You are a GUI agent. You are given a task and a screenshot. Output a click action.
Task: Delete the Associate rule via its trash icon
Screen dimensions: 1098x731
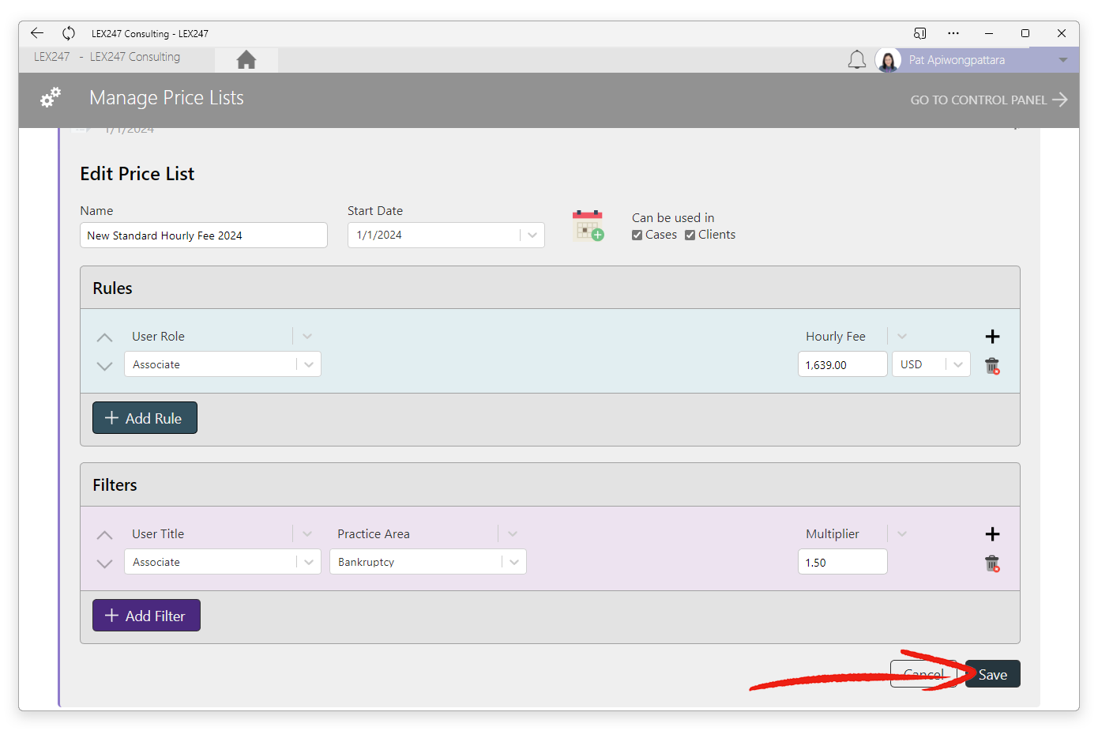pos(992,366)
